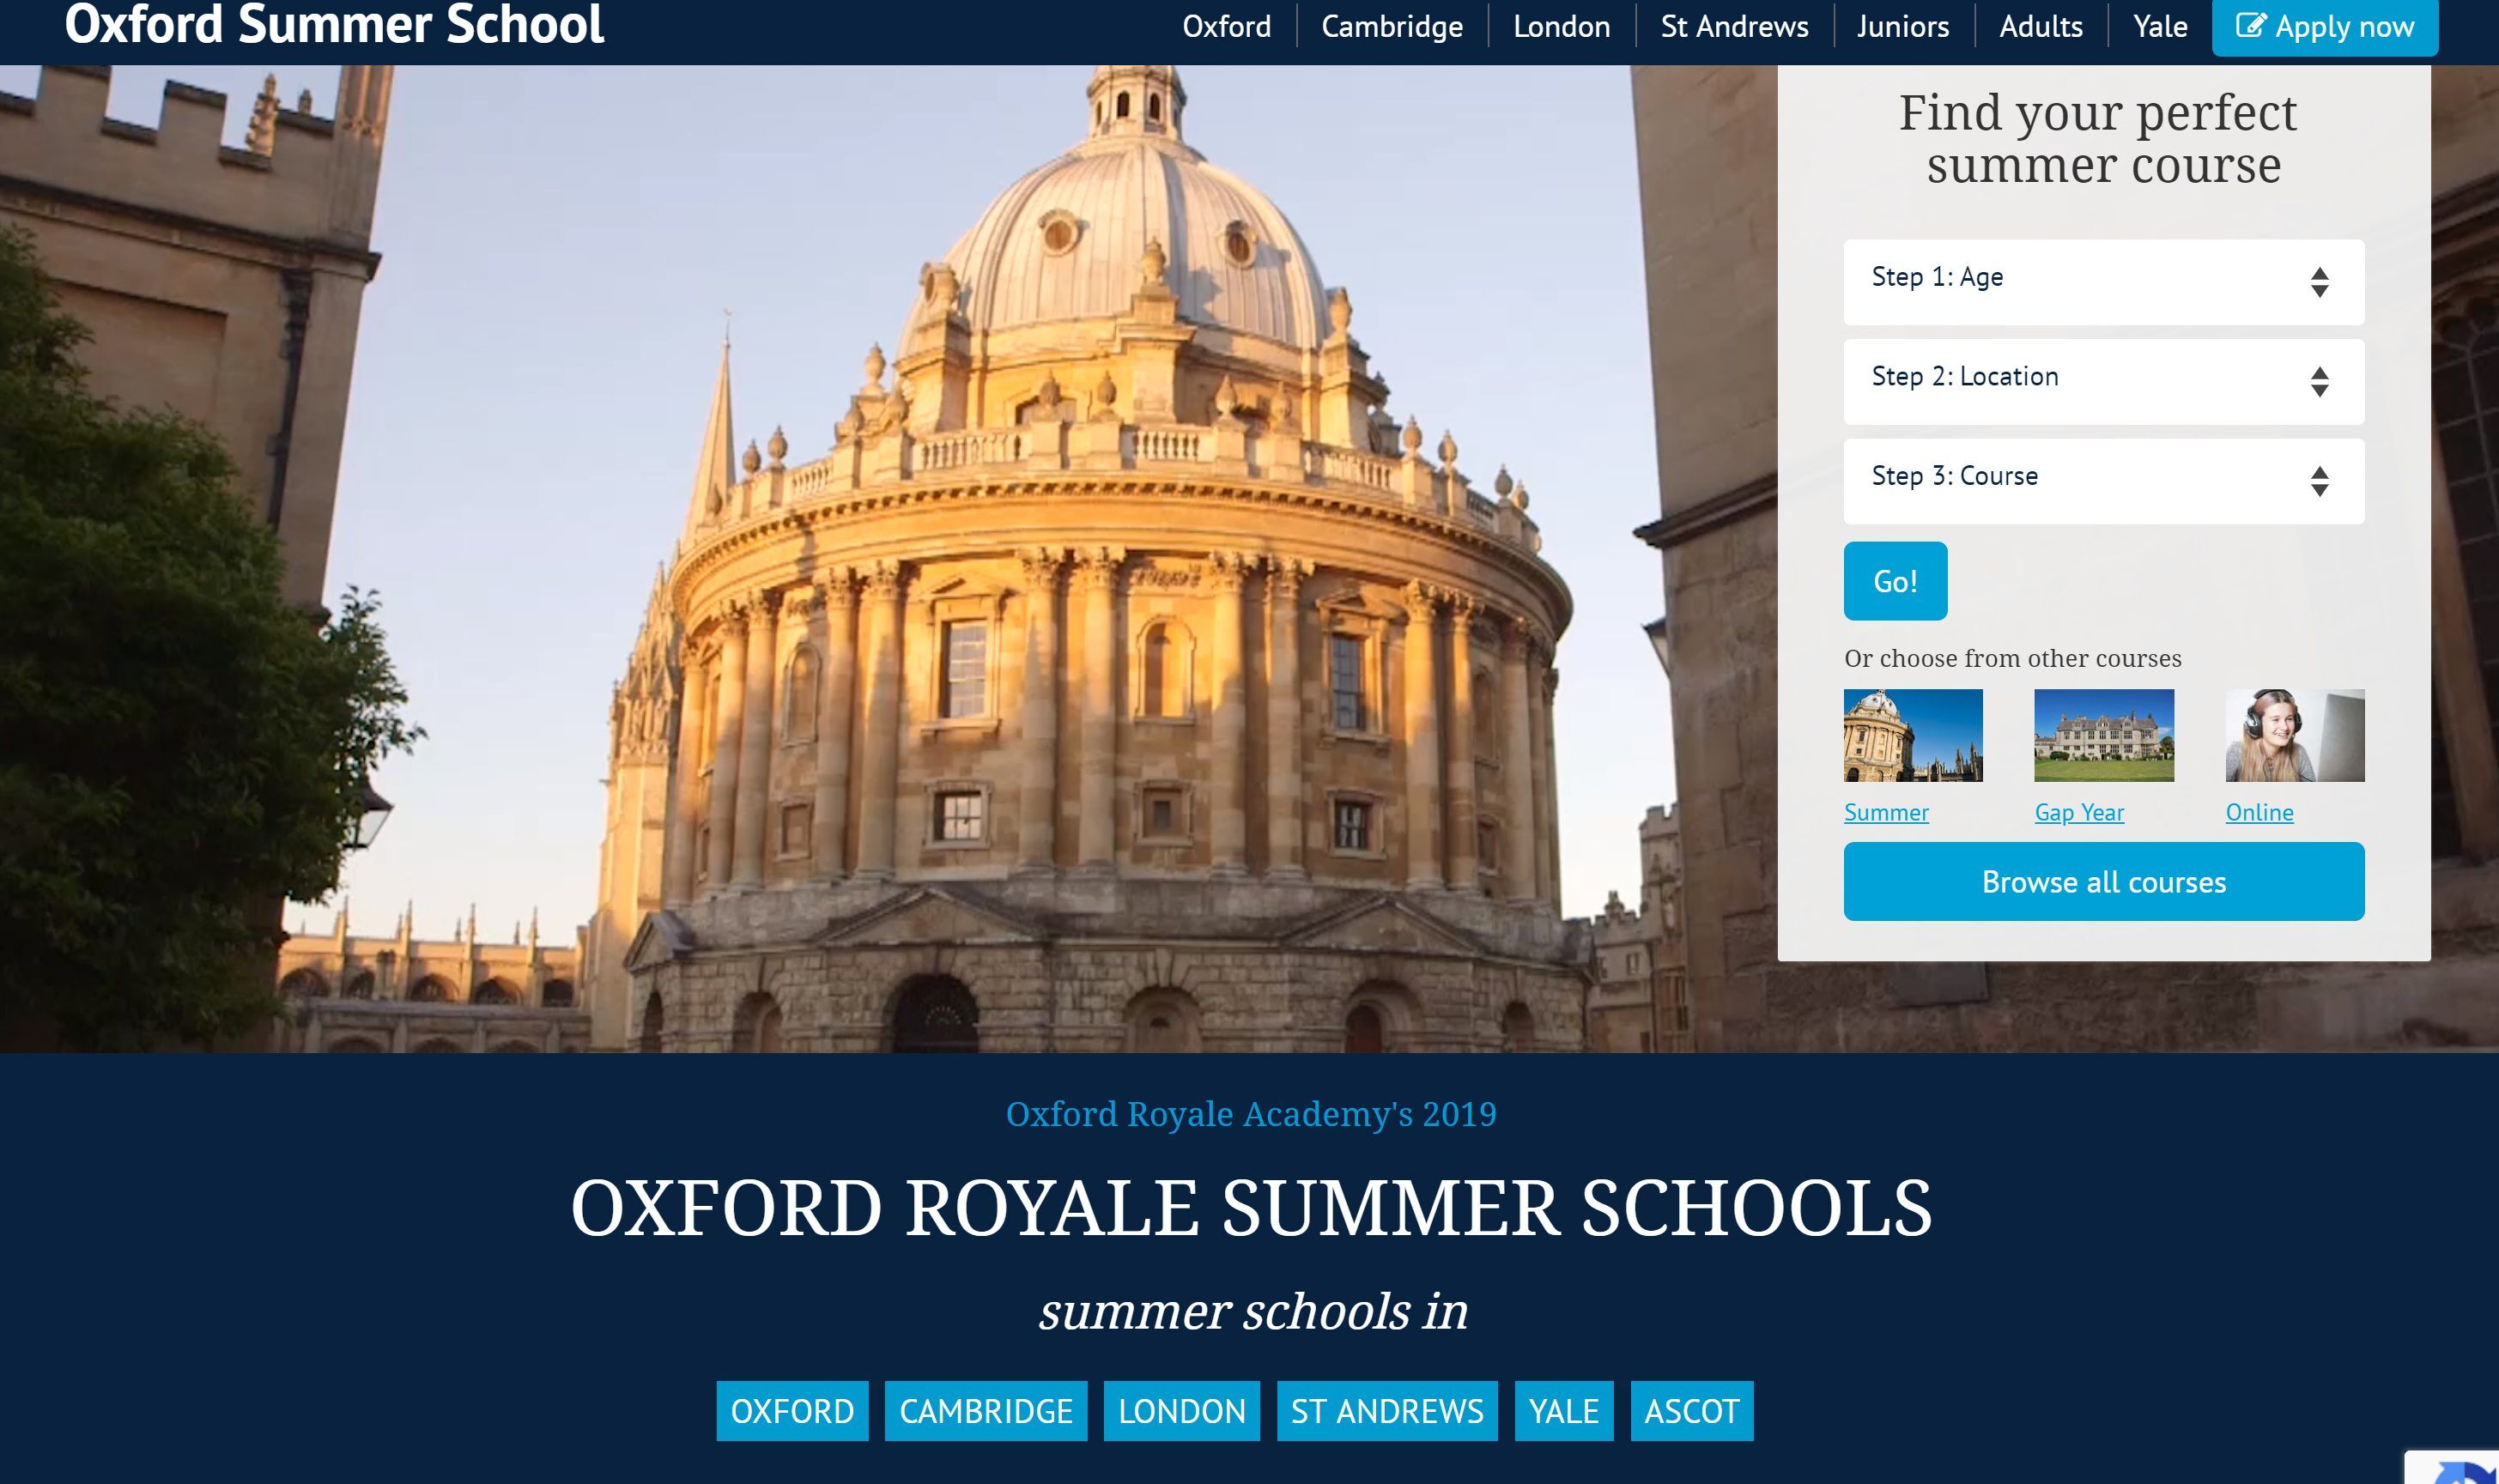
Task: Click the Gap Year manor thumbnail
Action: click(2103, 735)
